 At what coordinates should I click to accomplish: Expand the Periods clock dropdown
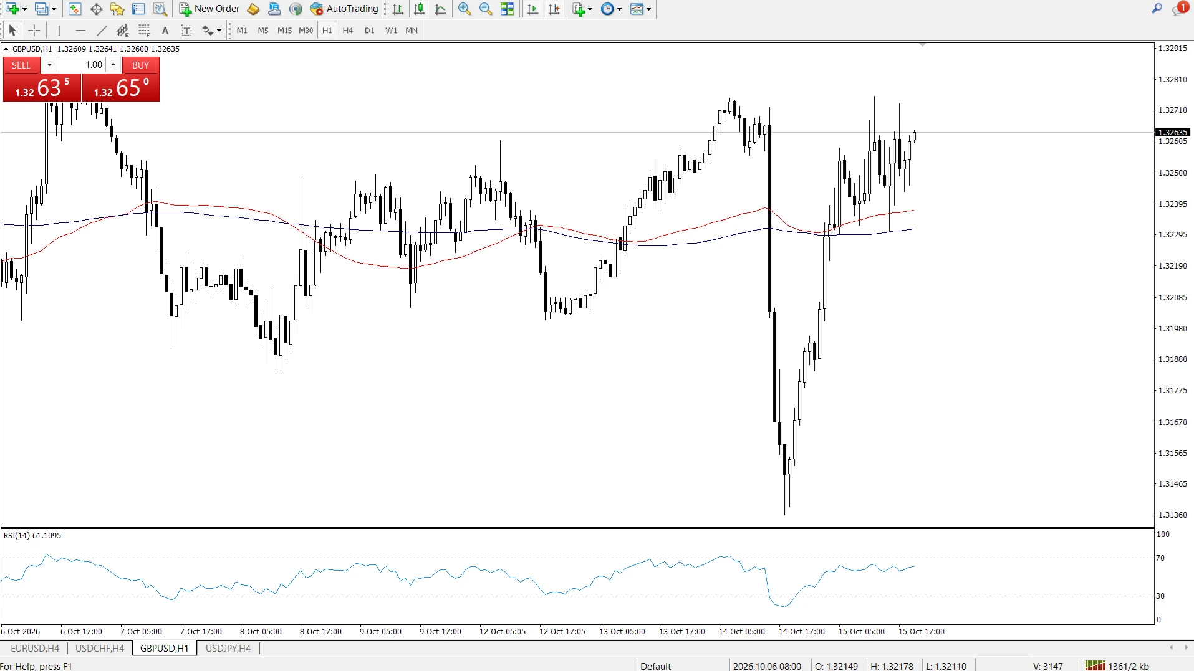tap(619, 9)
